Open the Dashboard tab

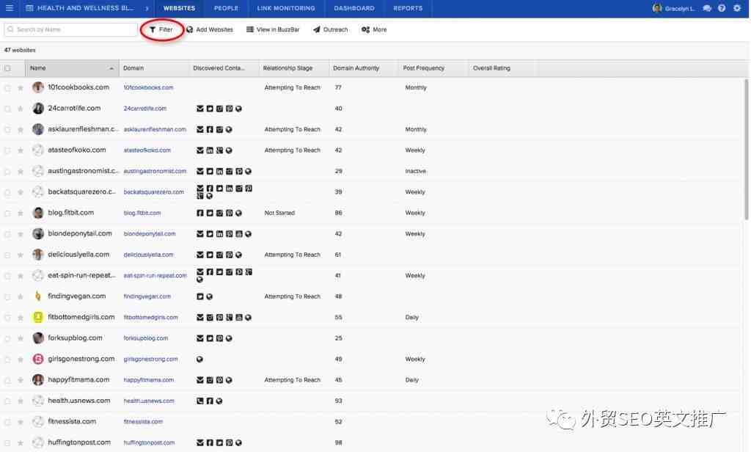click(354, 8)
